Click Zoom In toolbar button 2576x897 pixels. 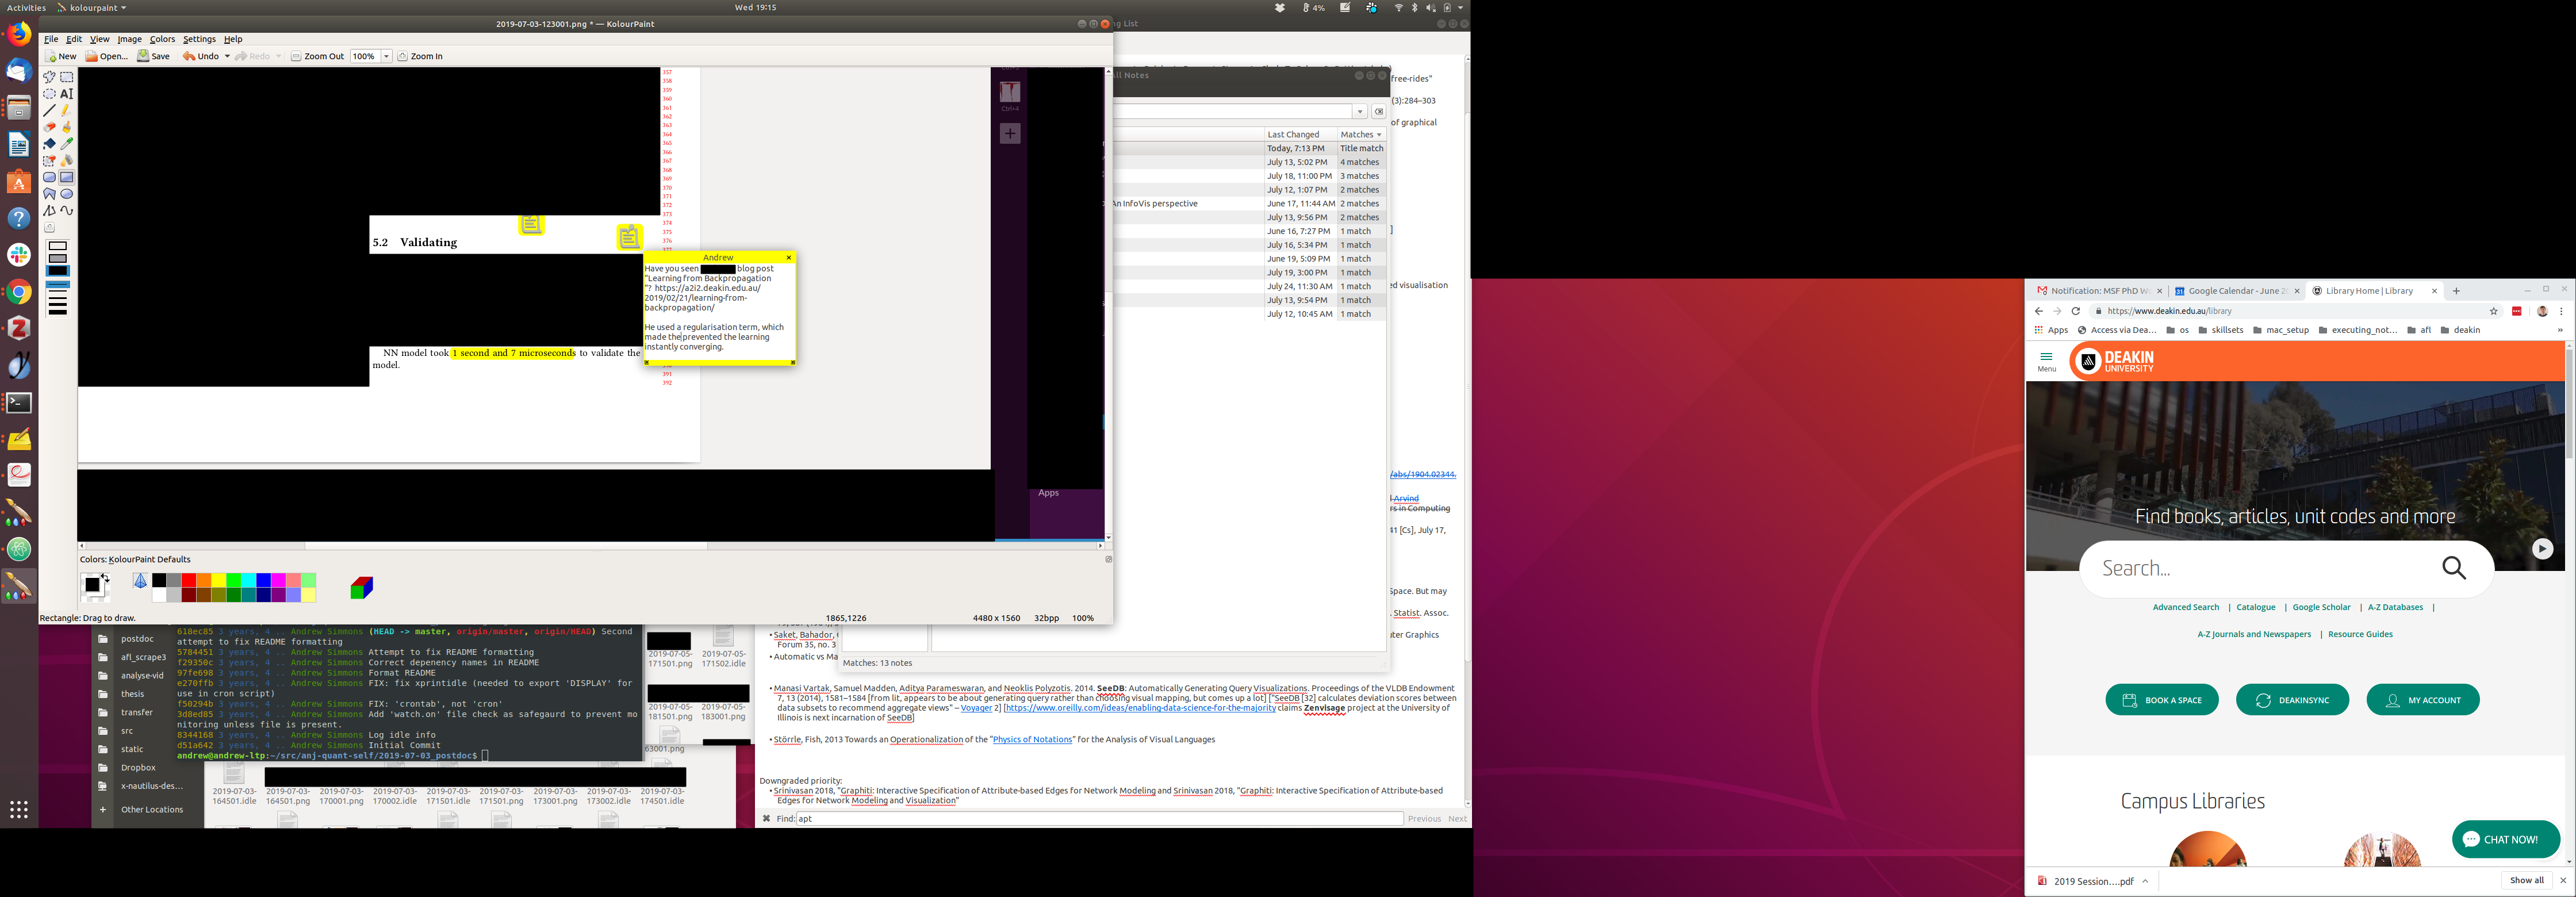[x=420, y=57]
